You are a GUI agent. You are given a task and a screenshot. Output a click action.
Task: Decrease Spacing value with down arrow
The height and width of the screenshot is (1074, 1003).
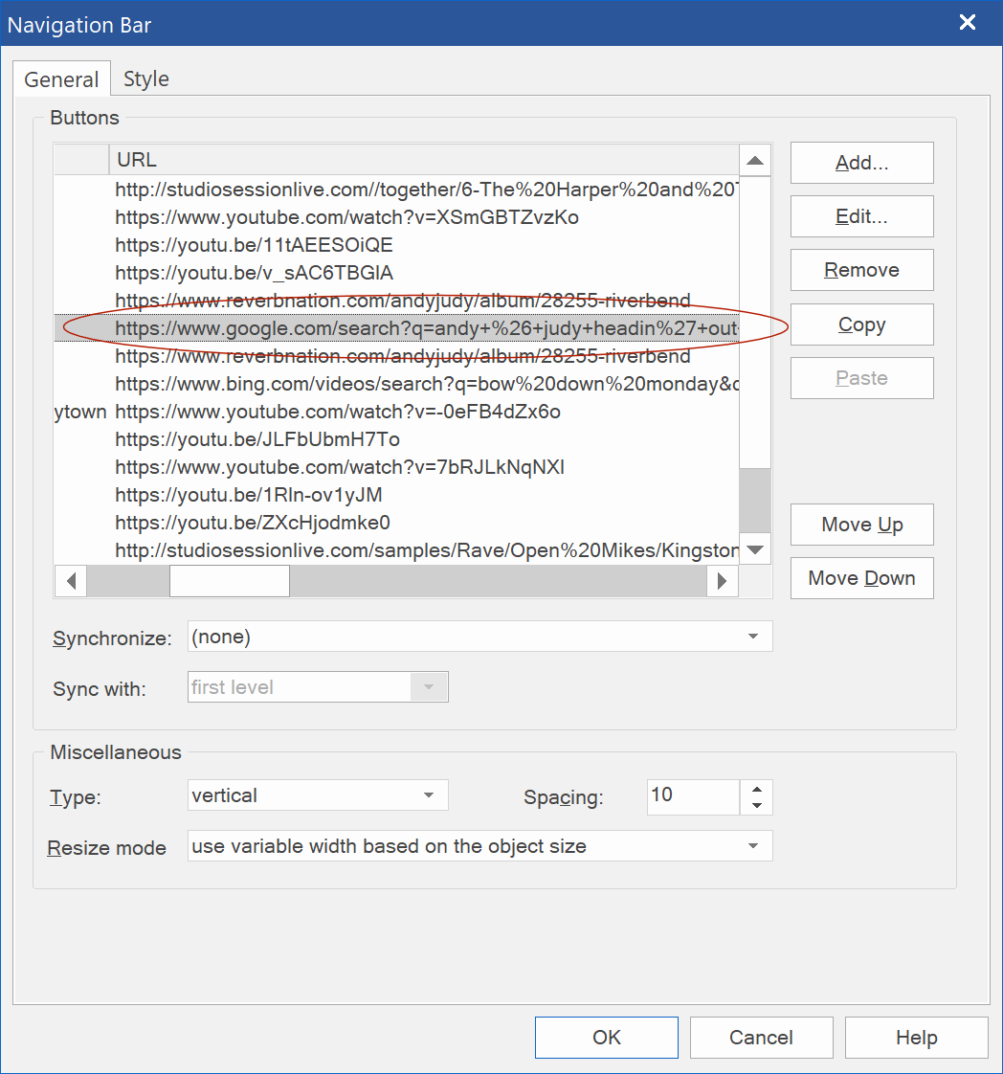(x=757, y=805)
